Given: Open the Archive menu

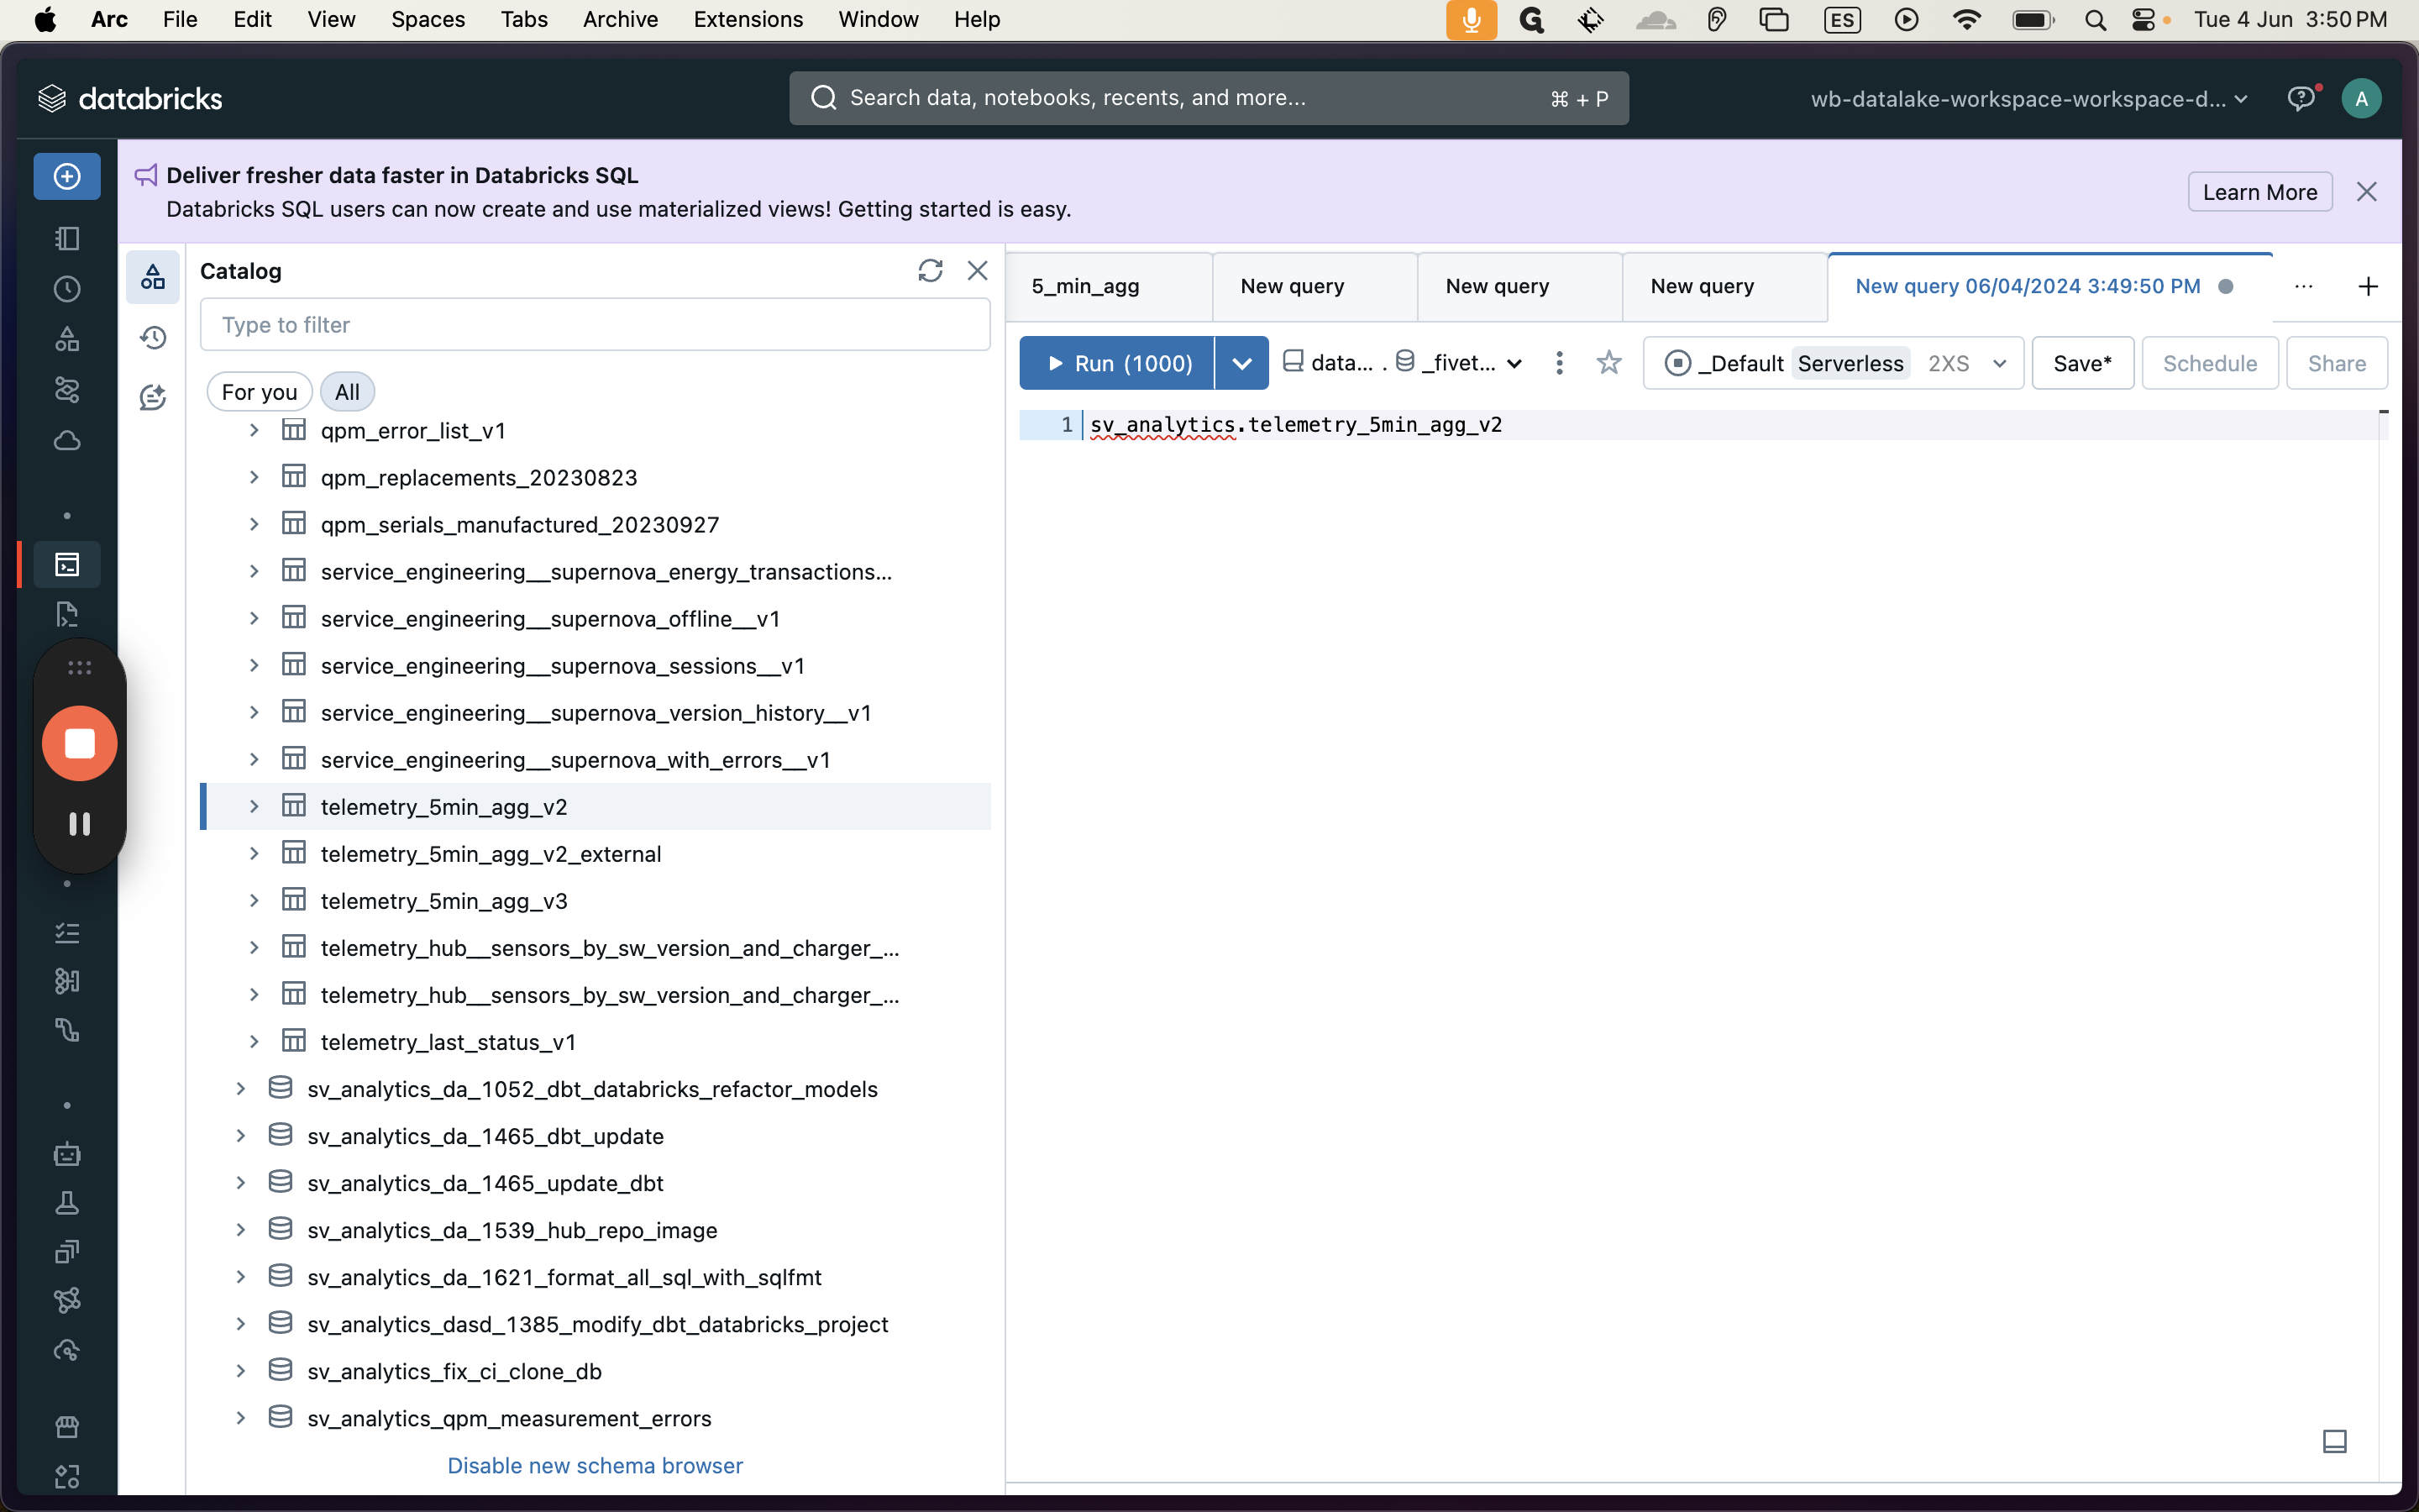Looking at the screenshot, I should (620, 20).
